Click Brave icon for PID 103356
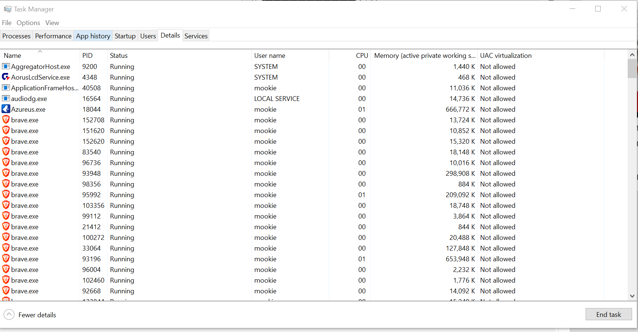The image size is (638, 332). (x=6, y=205)
